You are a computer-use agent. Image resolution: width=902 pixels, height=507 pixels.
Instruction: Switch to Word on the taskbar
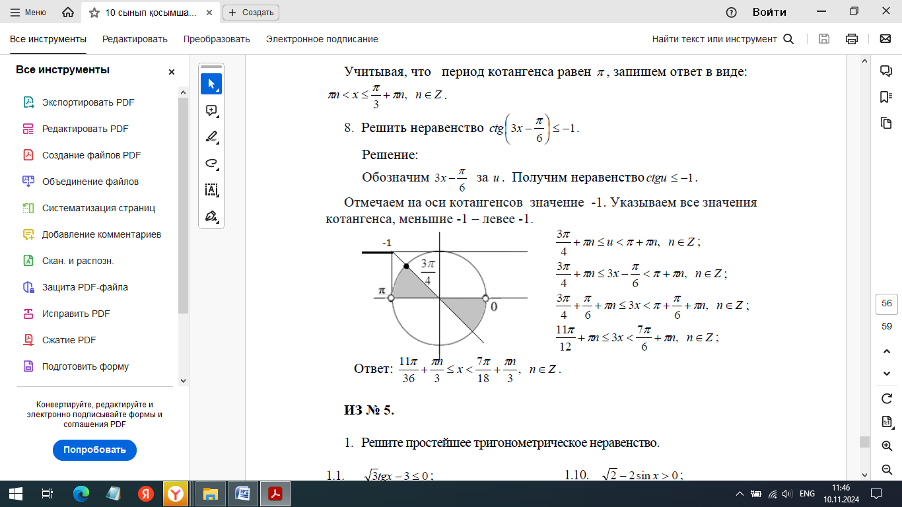242,493
